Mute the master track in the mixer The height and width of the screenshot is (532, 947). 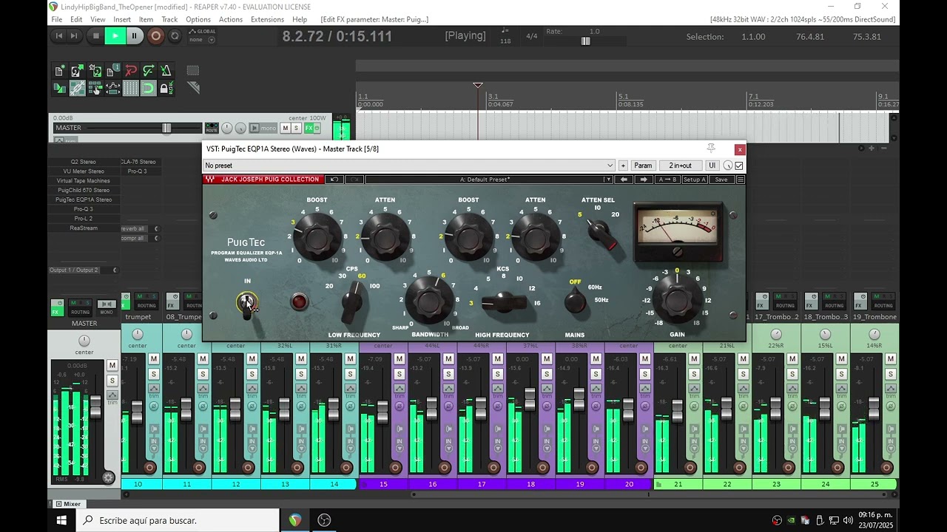point(112,366)
